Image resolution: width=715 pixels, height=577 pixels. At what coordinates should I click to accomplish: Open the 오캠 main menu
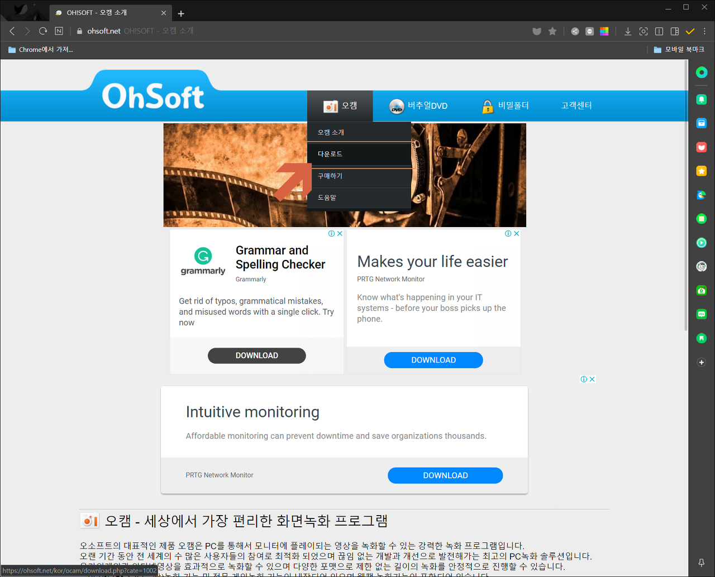pos(340,106)
